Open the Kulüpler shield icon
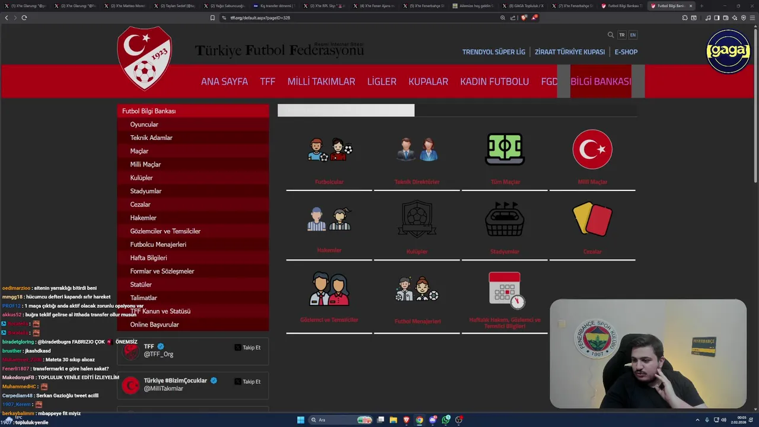 pyautogui.click(x=417, y=219)
